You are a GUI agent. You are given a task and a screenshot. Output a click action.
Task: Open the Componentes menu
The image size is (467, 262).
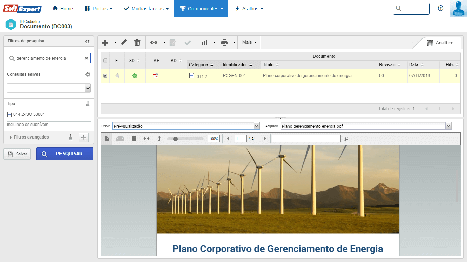(201, 9)
